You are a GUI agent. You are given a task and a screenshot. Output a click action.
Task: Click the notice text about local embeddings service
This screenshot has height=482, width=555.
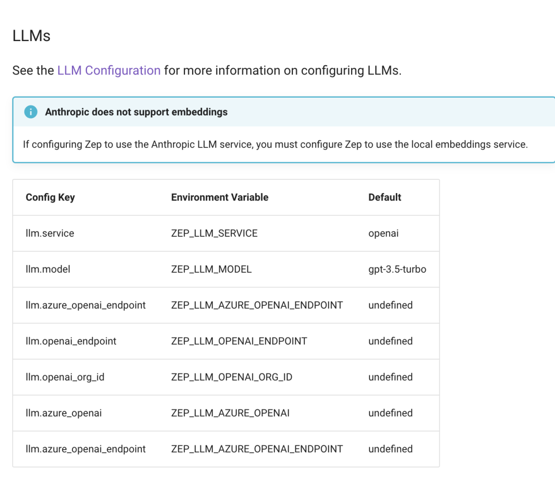[x=275, y=144]
